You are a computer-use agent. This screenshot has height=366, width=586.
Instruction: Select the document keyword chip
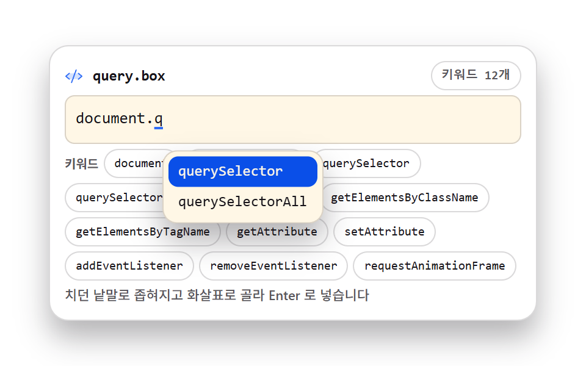pyautogui.click(x=134, y=163)
